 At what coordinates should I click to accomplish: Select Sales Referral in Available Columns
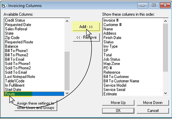[34, 29]
